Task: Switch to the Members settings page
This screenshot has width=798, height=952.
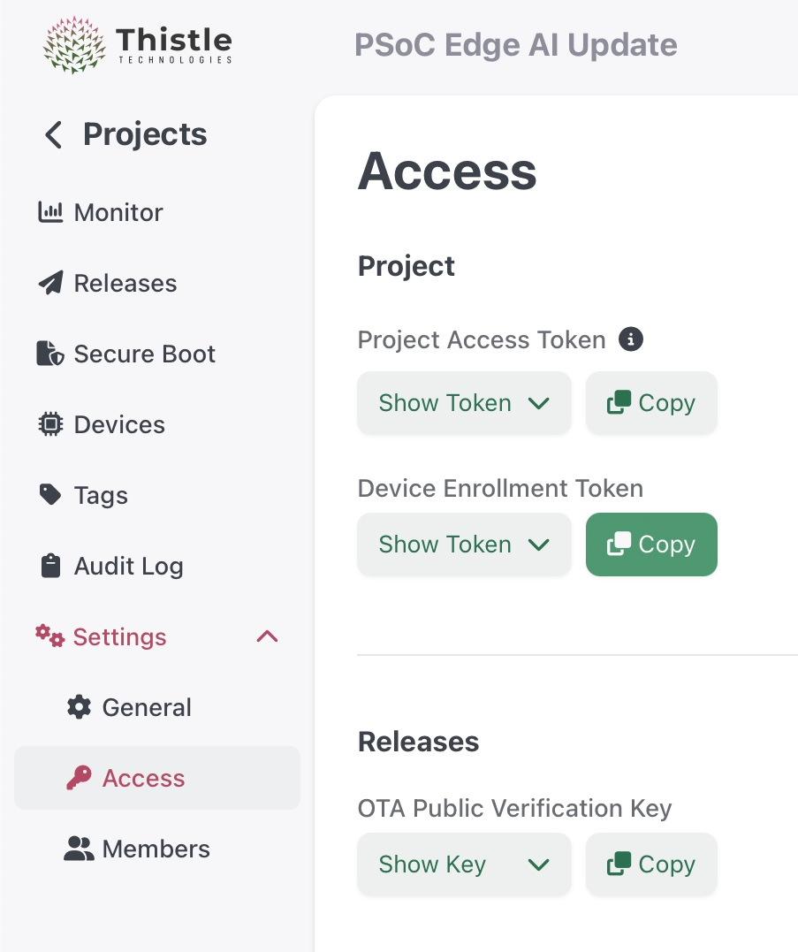Action: 156,849
